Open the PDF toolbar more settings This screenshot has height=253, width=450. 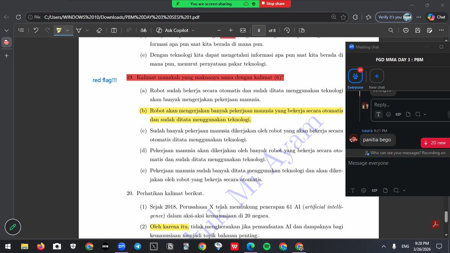click(442, 30)
